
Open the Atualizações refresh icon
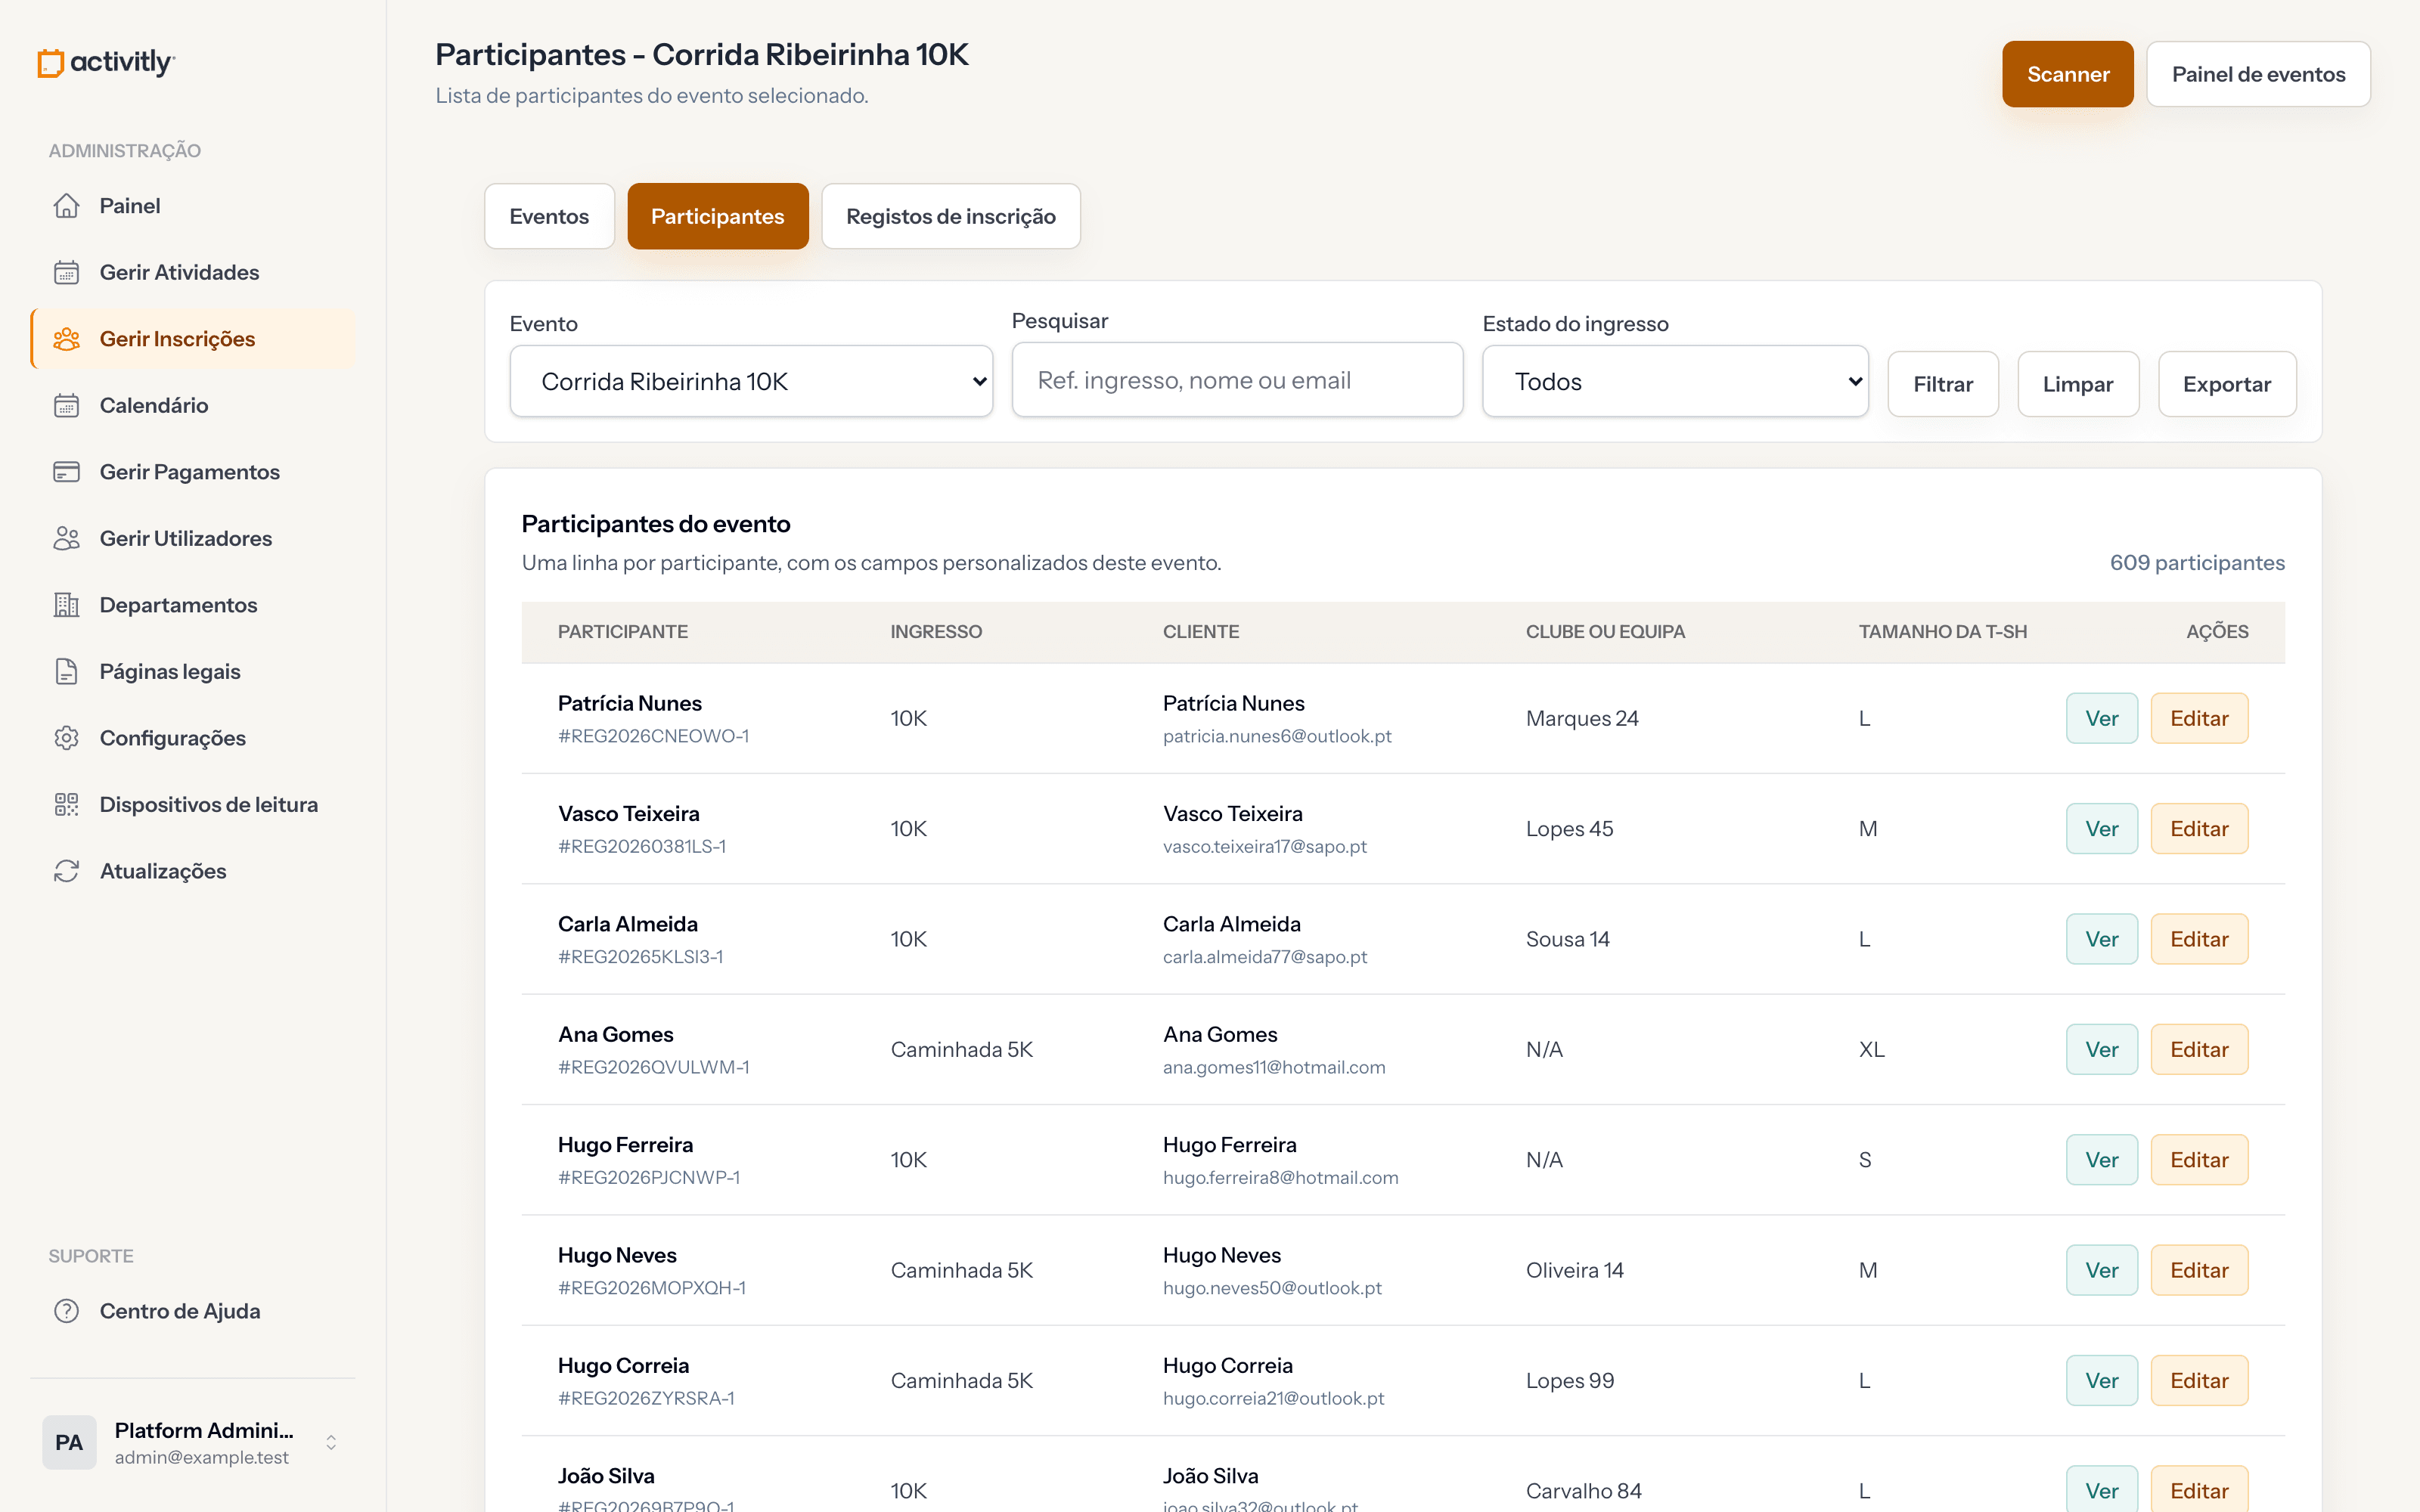66,871
